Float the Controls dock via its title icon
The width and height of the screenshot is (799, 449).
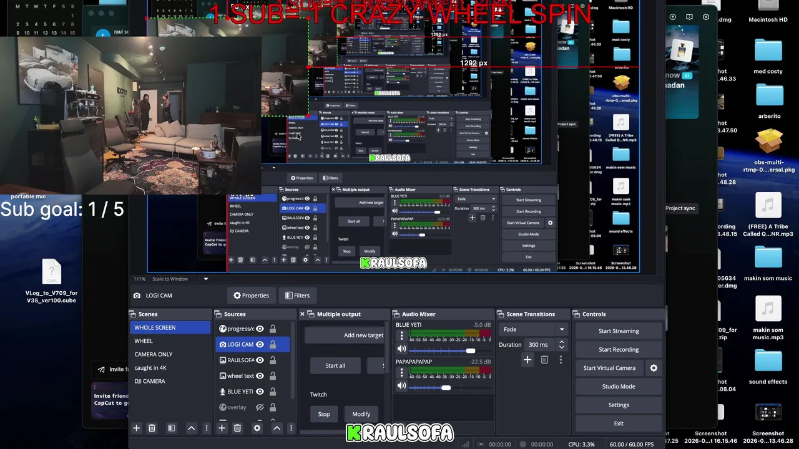[x=577, y=314]
